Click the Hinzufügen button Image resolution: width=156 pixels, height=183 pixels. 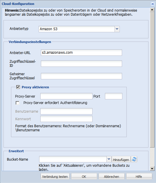(x=121, y=159)
